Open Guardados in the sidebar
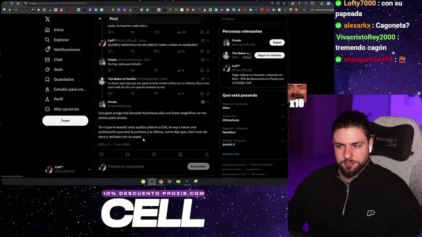This screenshot has width=422, height=237. 60,79
